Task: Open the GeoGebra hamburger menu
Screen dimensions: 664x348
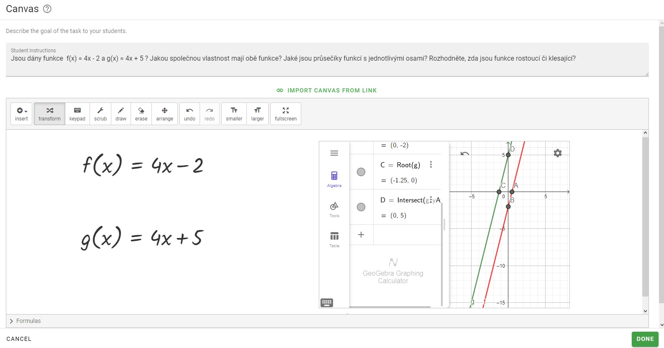Action: (x=334, y=153)
